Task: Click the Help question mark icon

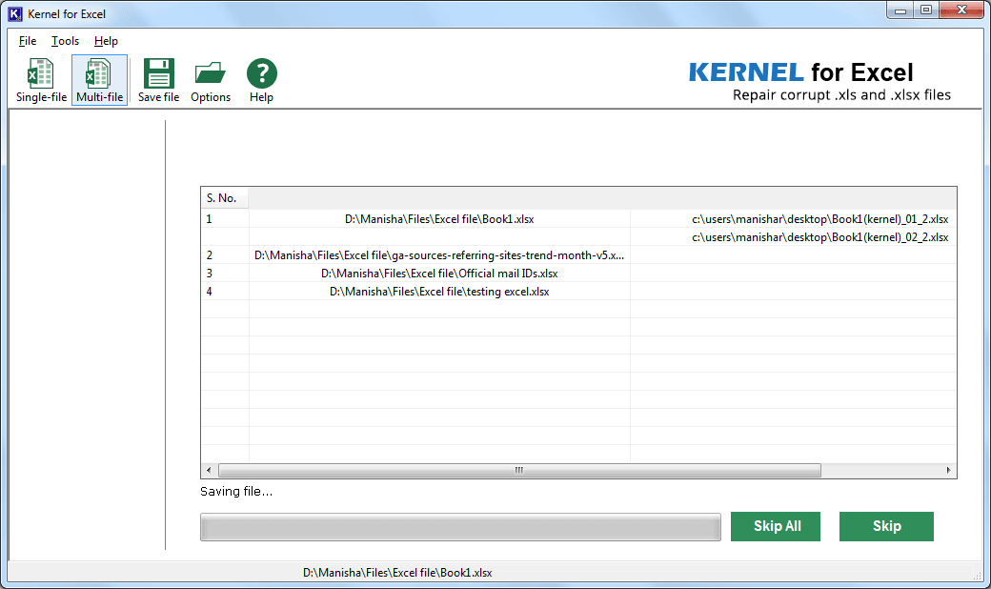Action: coord(262,80)
